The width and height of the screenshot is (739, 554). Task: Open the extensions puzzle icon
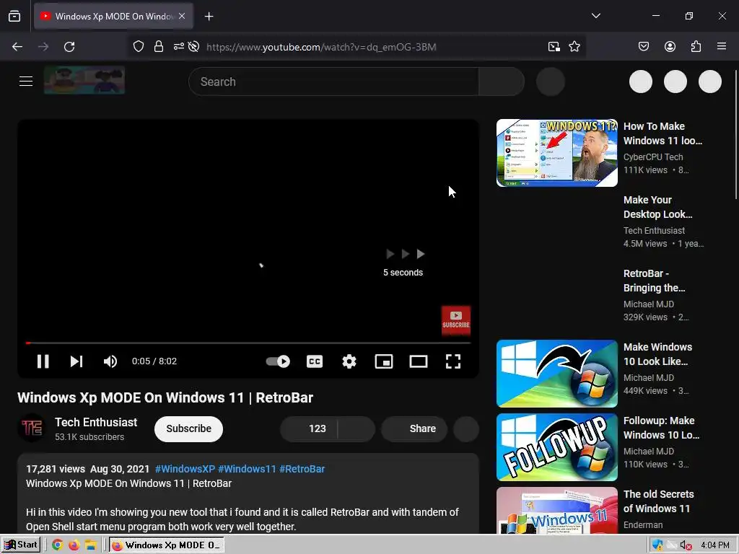coord(696,46)
